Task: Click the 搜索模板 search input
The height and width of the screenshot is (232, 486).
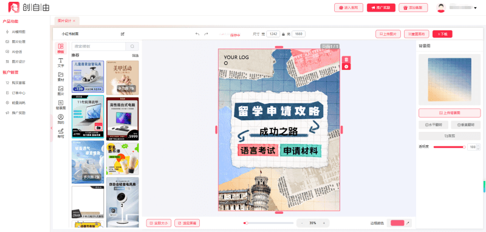Action: tap(98, 47)
